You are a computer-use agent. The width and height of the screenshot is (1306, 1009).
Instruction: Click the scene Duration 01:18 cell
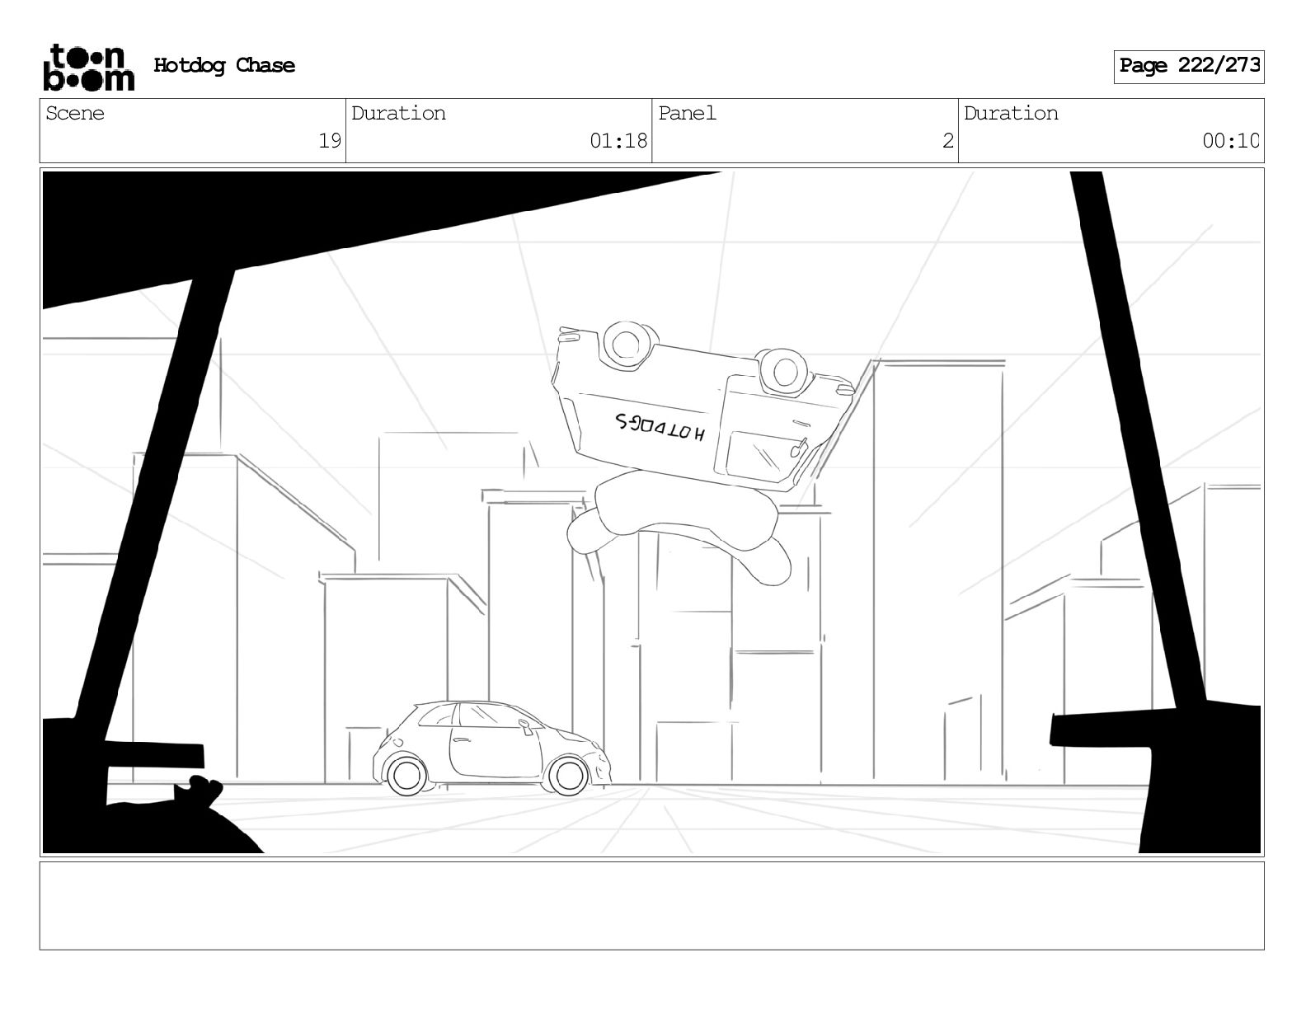(499, 130)
